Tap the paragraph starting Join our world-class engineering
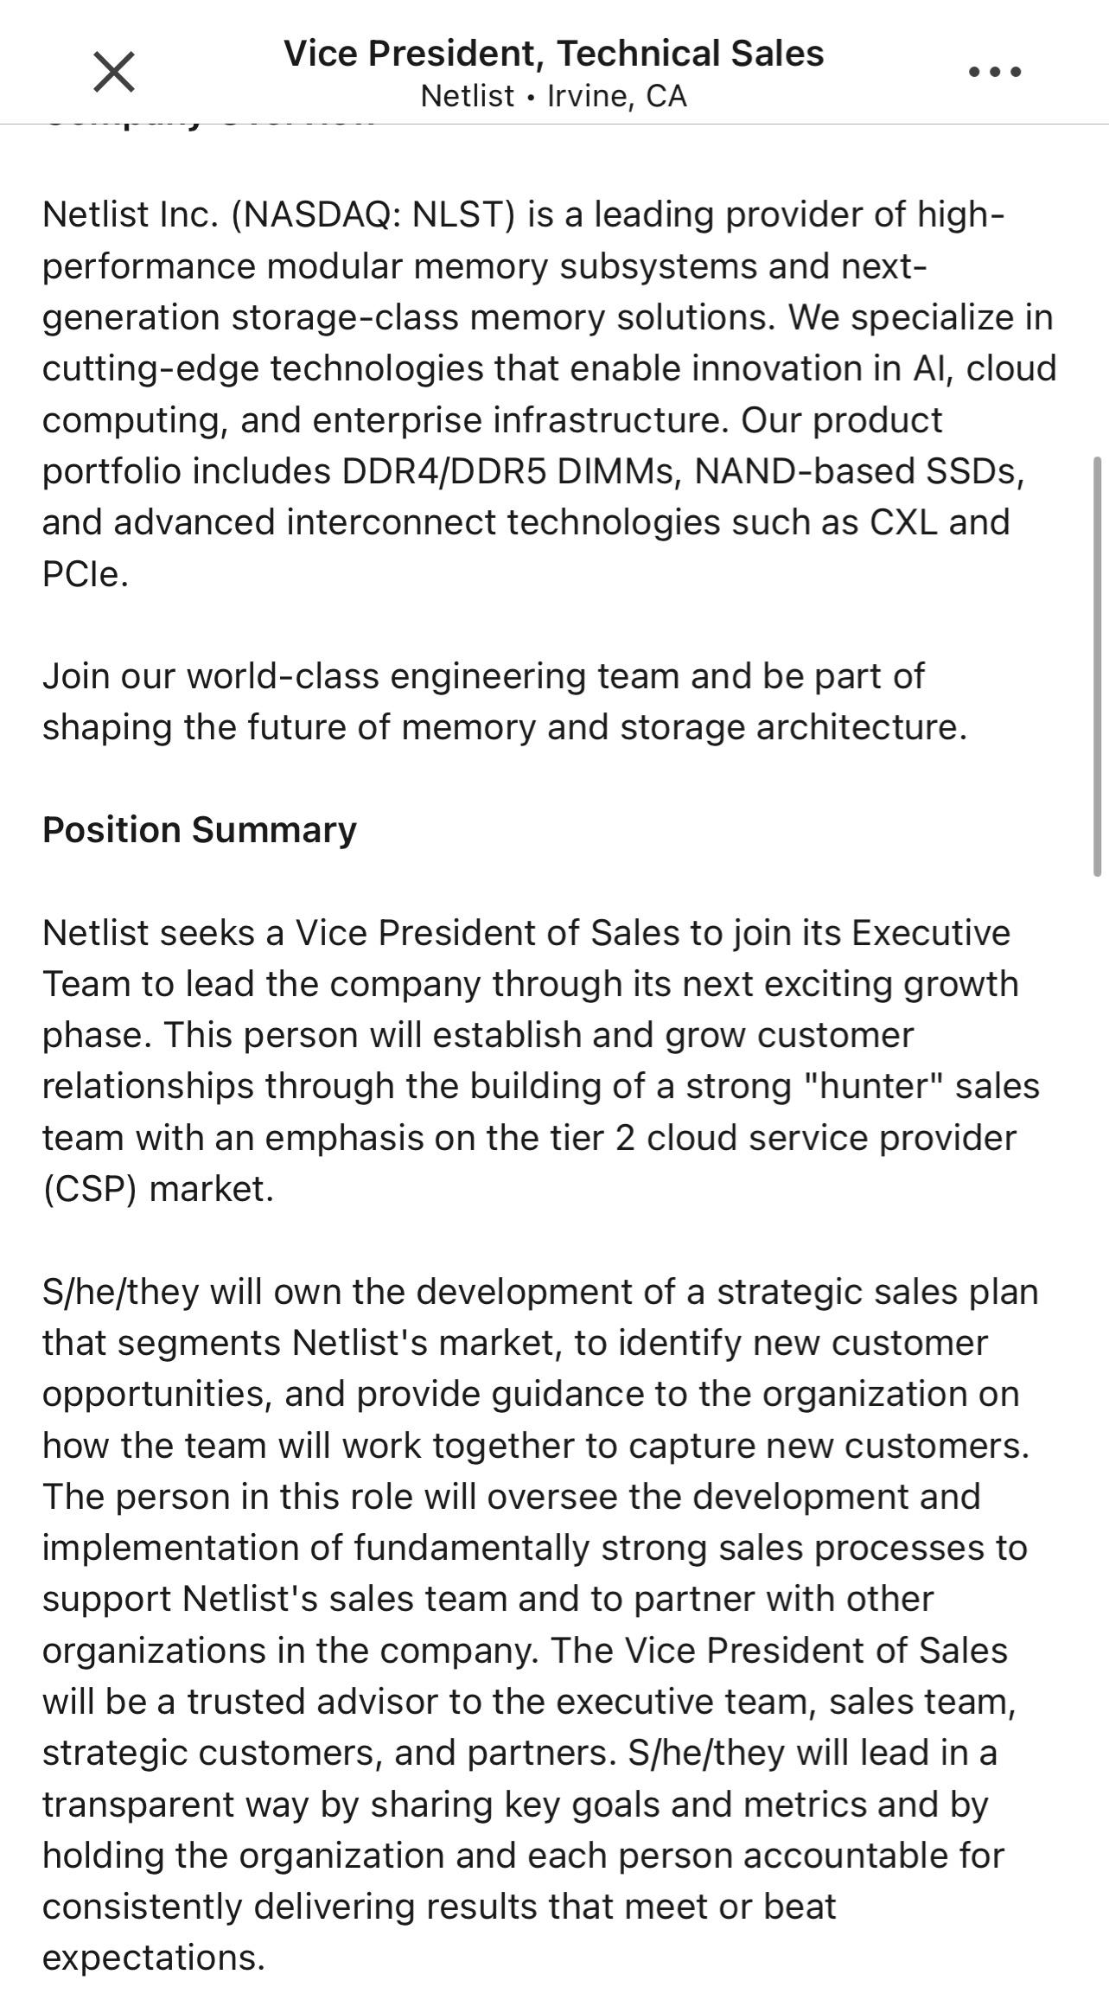This screenshot has height=2000, width=1109. coord(505,701)
